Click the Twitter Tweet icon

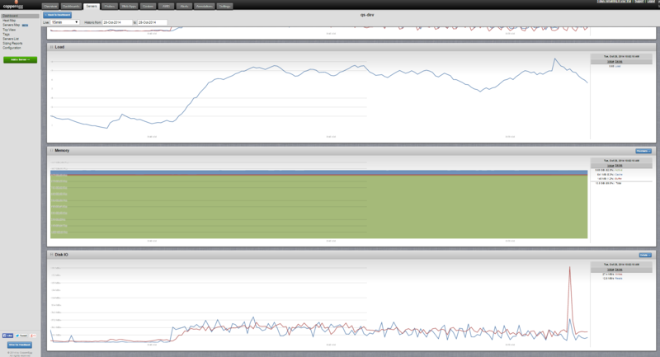pos(21,336)
